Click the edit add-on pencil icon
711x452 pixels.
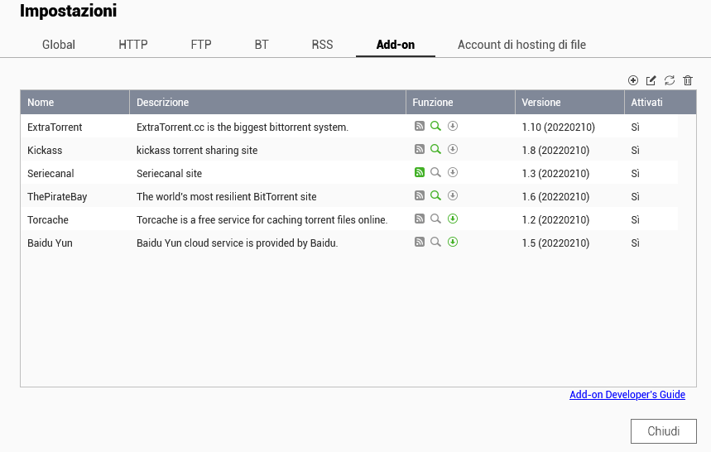tap(651, 80)
